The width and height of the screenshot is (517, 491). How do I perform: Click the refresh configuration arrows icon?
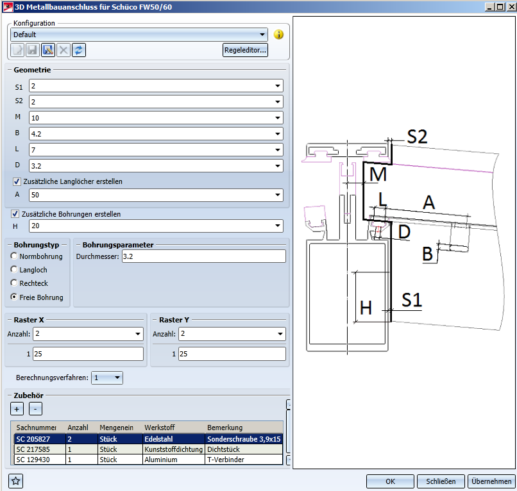point(79,50)
